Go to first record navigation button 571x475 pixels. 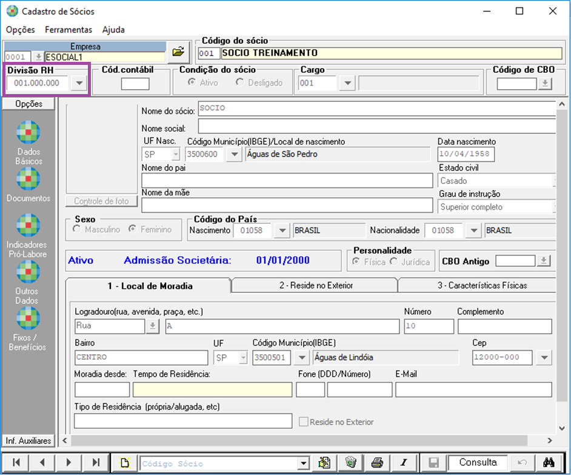pos(16,463)
